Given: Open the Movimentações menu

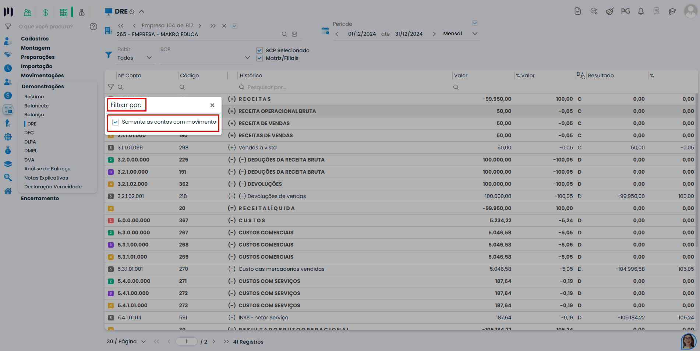Looking at the screenshot, I should 42,75.
